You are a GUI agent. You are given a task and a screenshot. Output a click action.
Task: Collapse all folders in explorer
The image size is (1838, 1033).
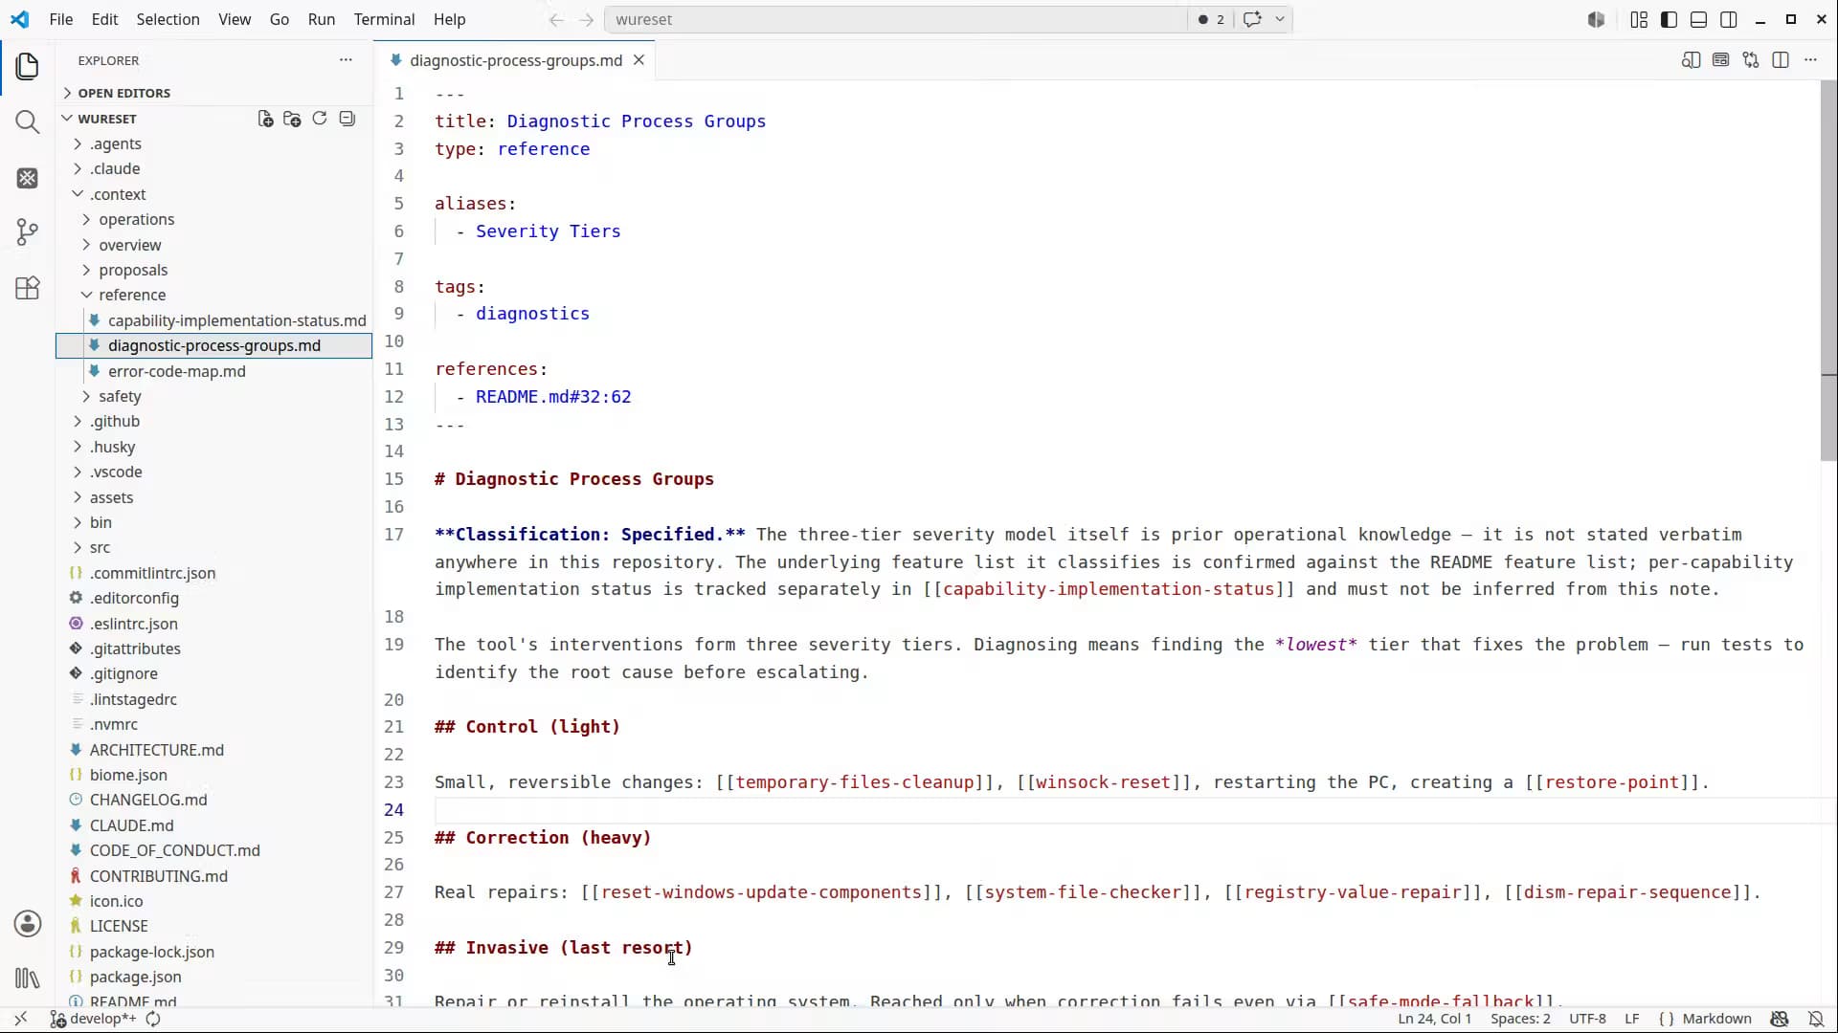347,119
